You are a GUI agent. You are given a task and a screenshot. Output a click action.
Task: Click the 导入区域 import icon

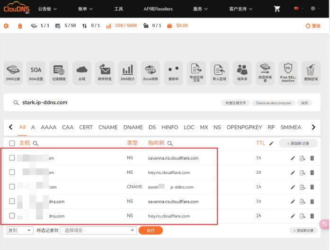[219, 73]
